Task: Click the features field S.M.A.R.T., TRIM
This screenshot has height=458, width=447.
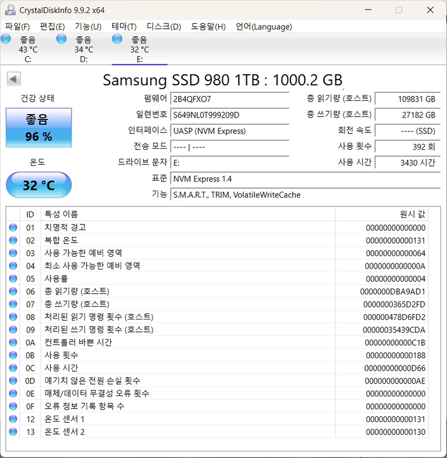Action: (305, 195)
